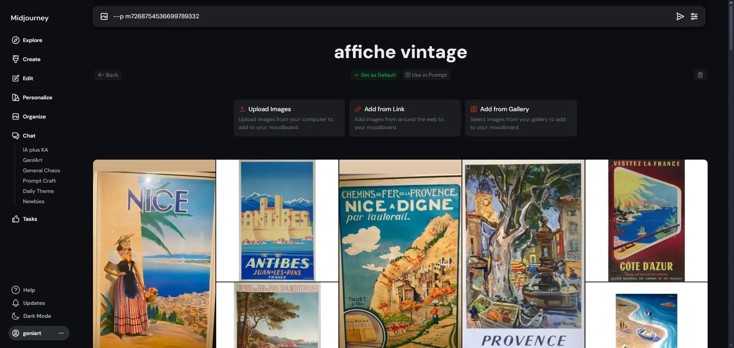Open the Prompt Craft chat room
Image resolution: width=734 pixels, height=348 pixels.
(x=39, y=181)
